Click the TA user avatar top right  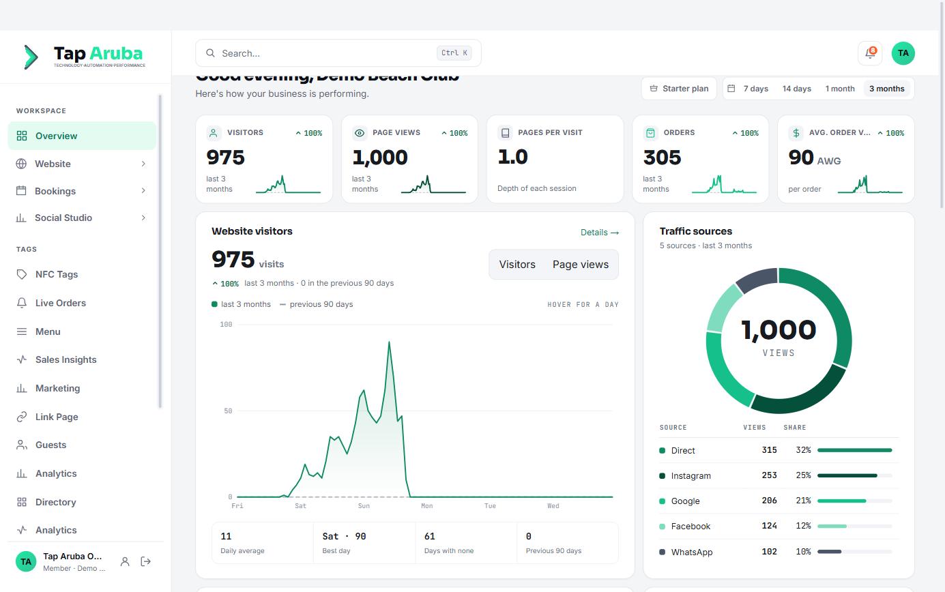pos(903,53)
